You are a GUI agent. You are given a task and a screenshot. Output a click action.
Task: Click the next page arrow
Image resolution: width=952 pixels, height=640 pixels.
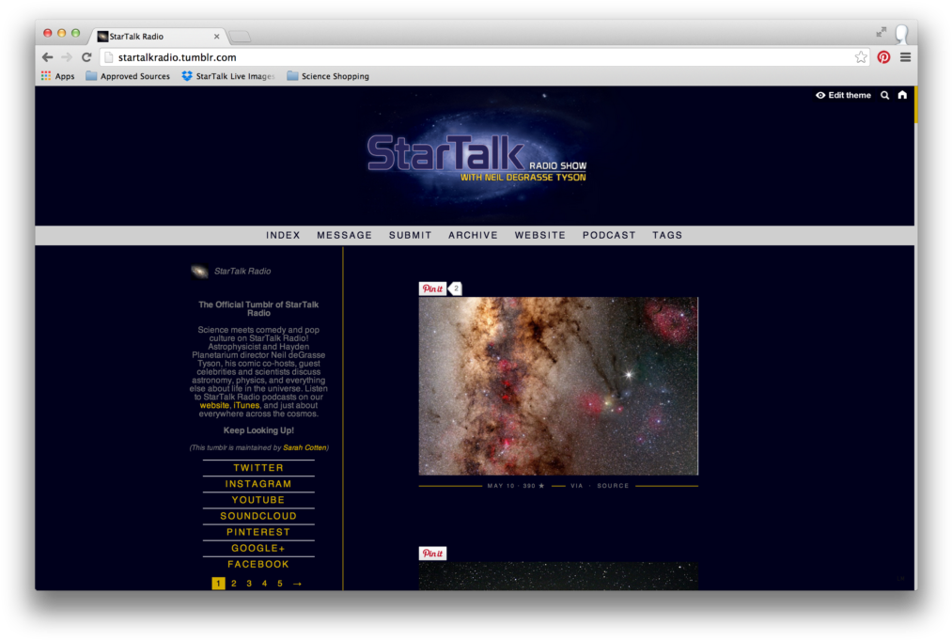[x=298, y=584]
